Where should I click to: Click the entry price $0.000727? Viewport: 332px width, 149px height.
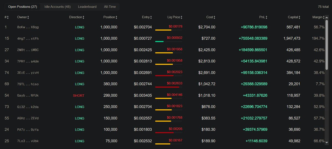[143, 39]
